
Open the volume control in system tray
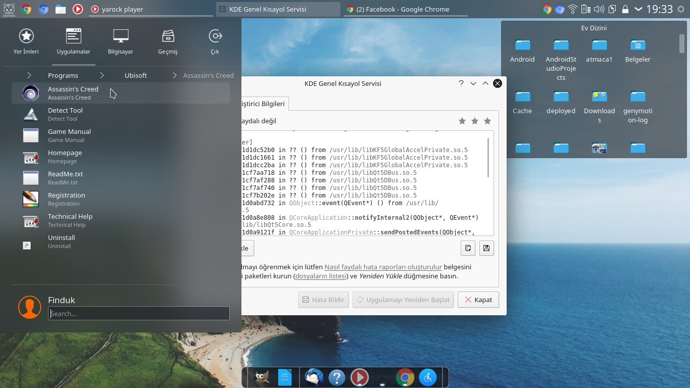pos(599,9)
